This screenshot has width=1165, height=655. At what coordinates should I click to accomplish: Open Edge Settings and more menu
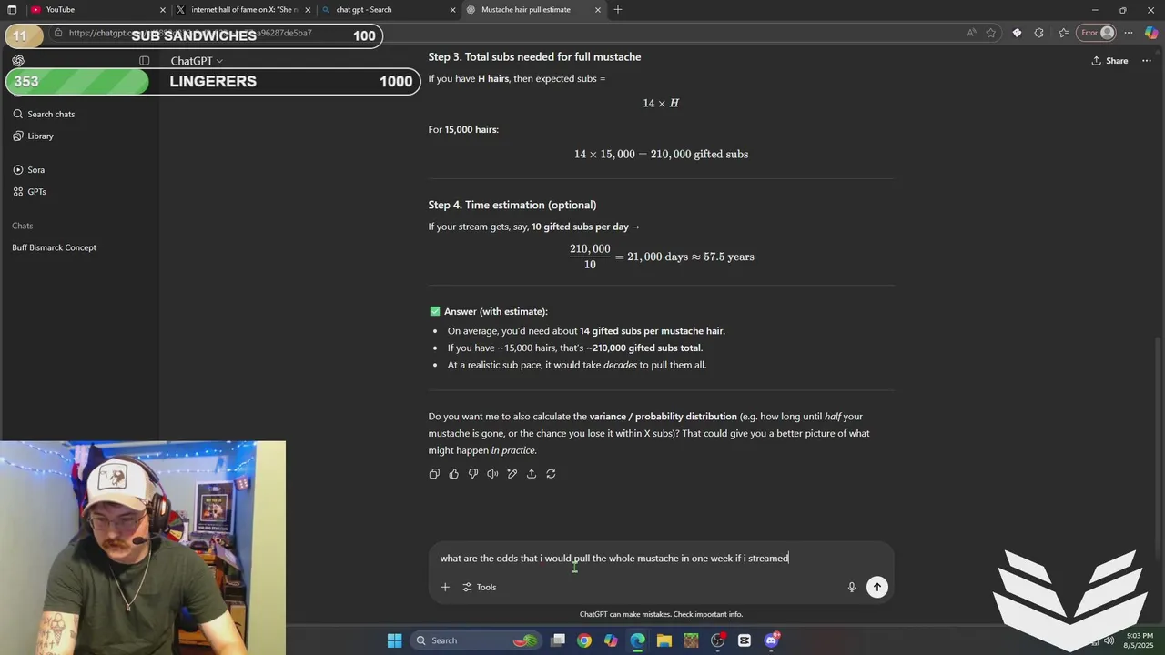coord(1129,33)
